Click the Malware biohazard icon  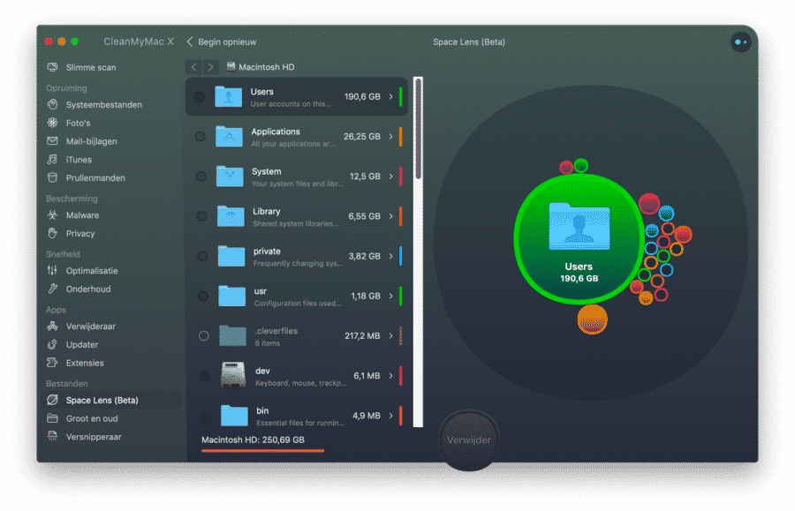[x=52, y=214]
